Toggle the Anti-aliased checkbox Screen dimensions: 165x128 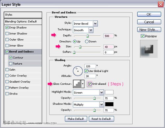pyautogui.click(x=90, y=84)
